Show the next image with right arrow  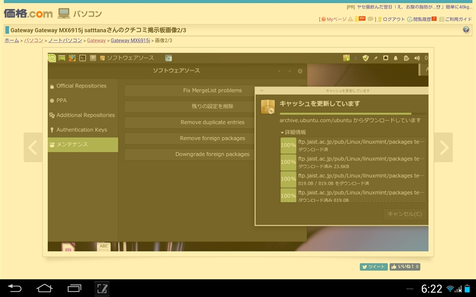click(443, 147)
